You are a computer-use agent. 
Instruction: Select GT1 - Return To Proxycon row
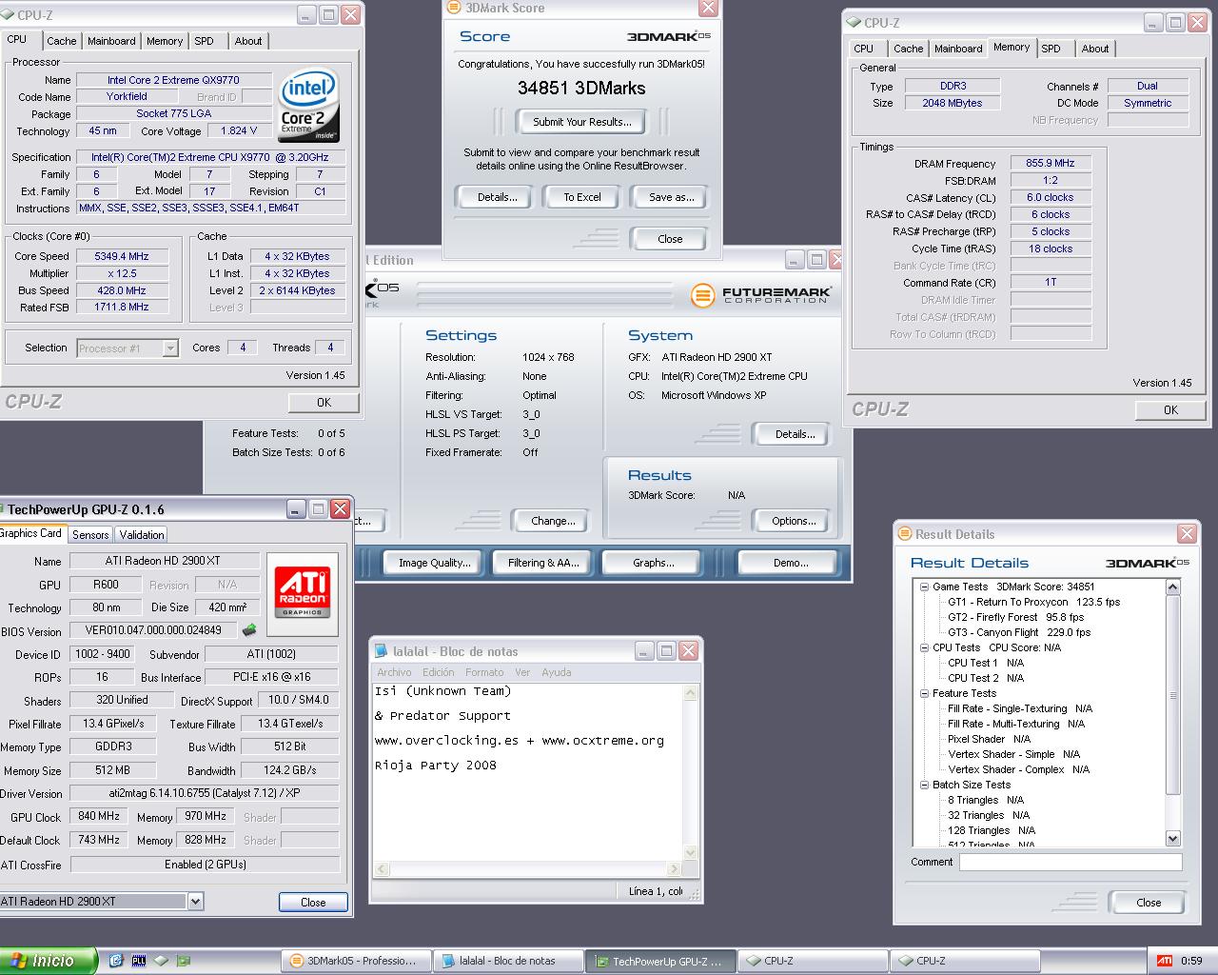pyautogui.click(x=1033, y=602)
